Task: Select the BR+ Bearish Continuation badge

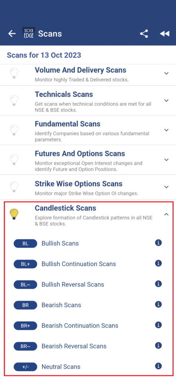Action: coord(26,326)
